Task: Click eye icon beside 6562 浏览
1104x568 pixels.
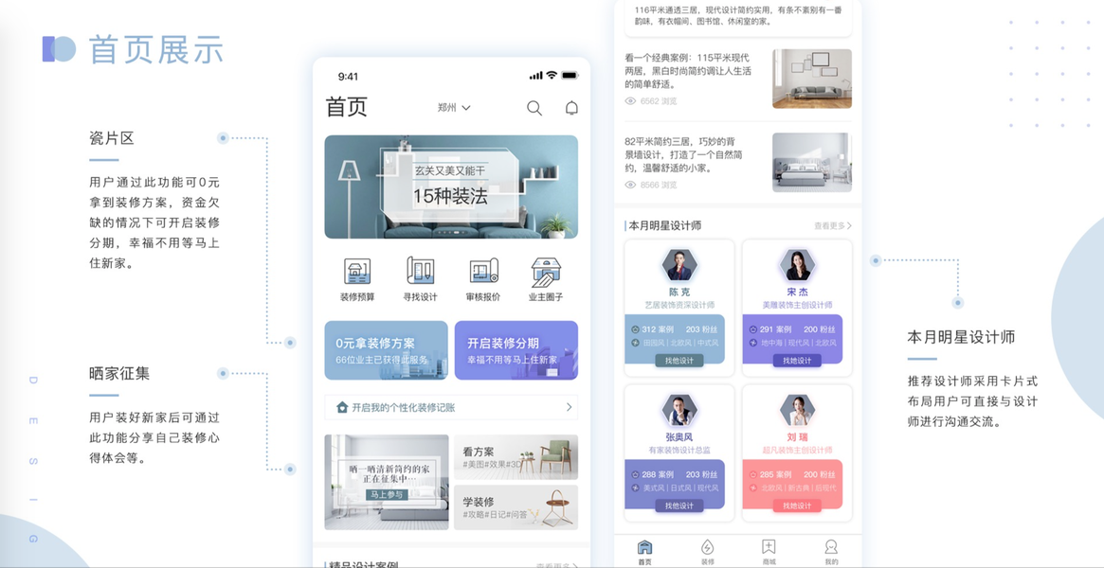Action: (x=630, y=101)
